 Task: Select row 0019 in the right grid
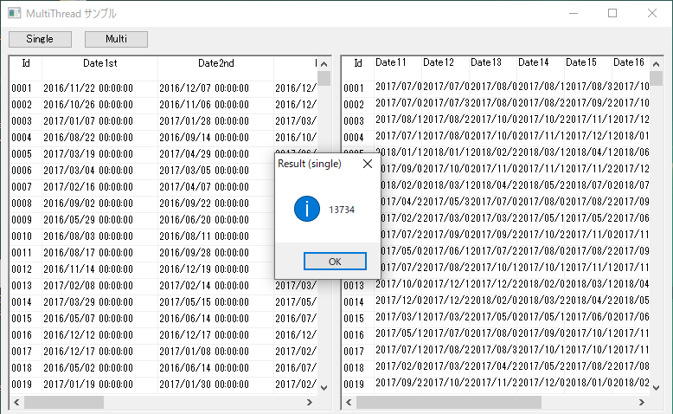354,384
